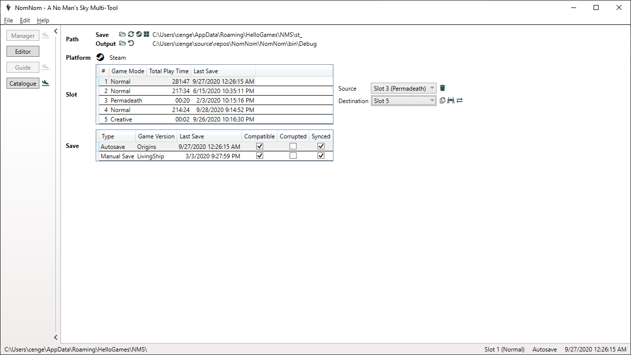Toggle Corrupted checkbox for Manual Save row
This screenshot has height=355, width=631.
coord(293,156)
